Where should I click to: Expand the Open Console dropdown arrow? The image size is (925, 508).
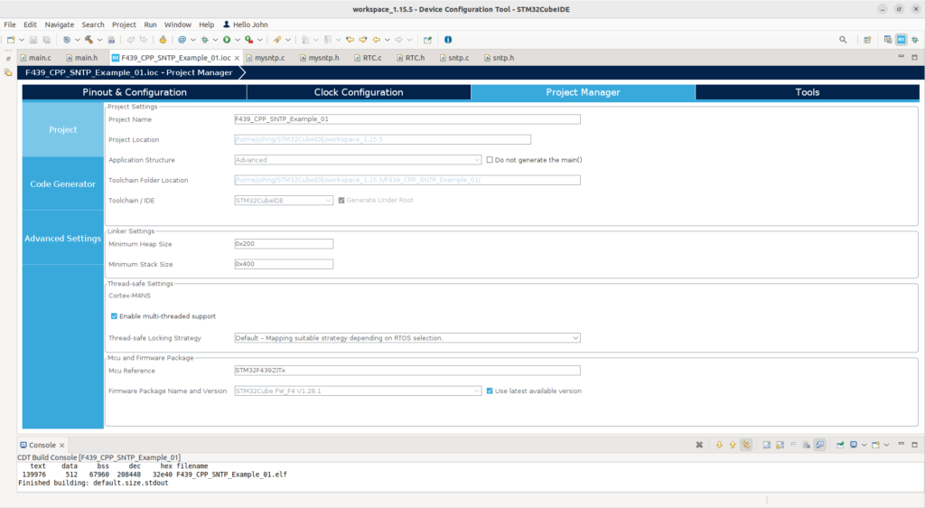pos(886,445)
